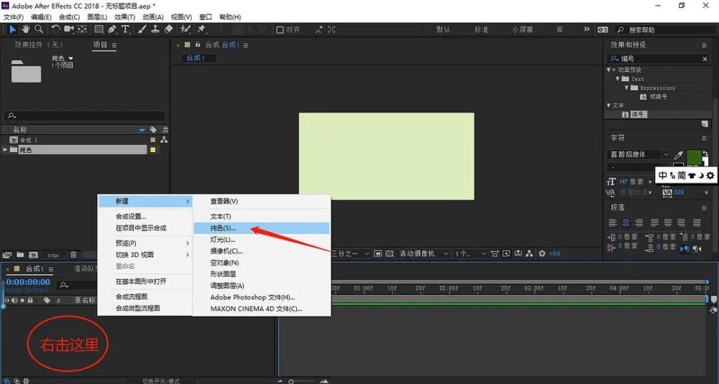Collapse the 动画预设 tree node
This screenshot has height=384, width=719.
[609, 70]
